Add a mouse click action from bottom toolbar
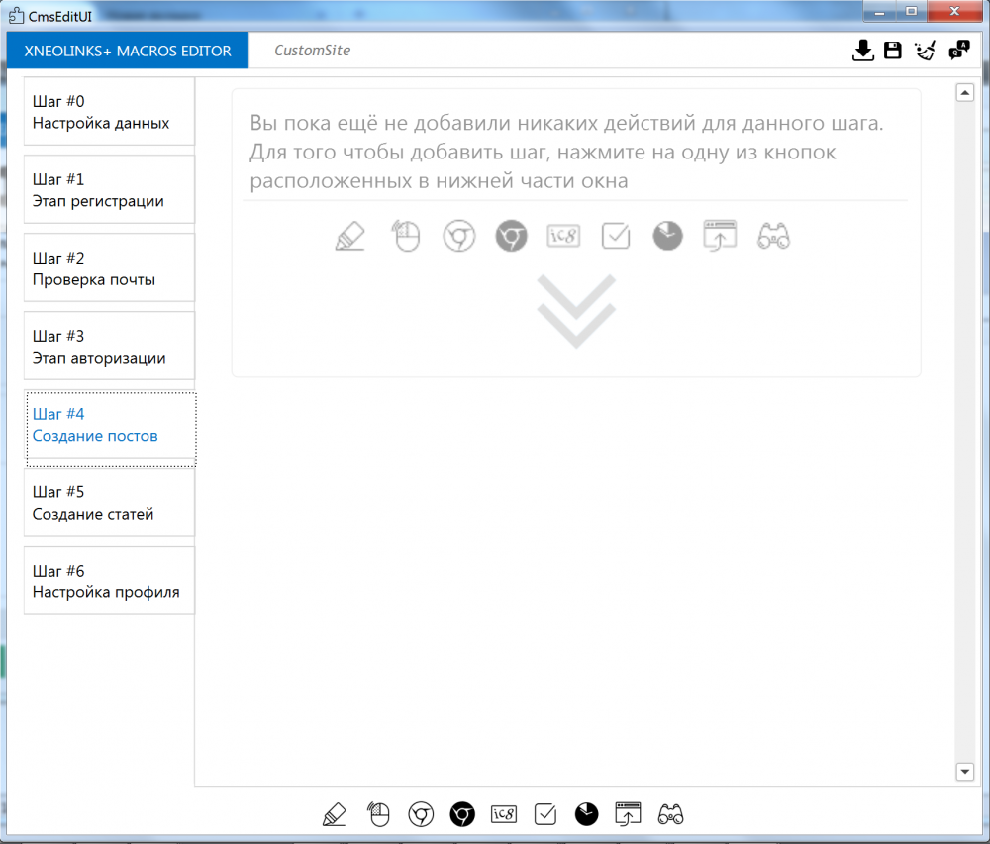This screenshot has width=990, height=844. click(x=378, y=814)
